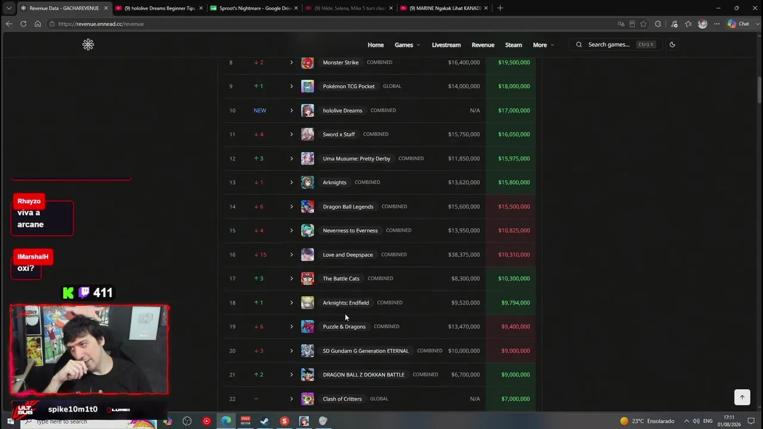Open the Neverness to Everness game link
The width and height of the screenshot is (763, 429).
(350, 231)
